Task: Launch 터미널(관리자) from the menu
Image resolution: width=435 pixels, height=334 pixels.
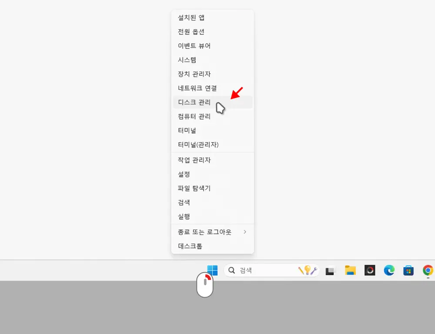Action: pyautogui.click(x=198, y=144)
